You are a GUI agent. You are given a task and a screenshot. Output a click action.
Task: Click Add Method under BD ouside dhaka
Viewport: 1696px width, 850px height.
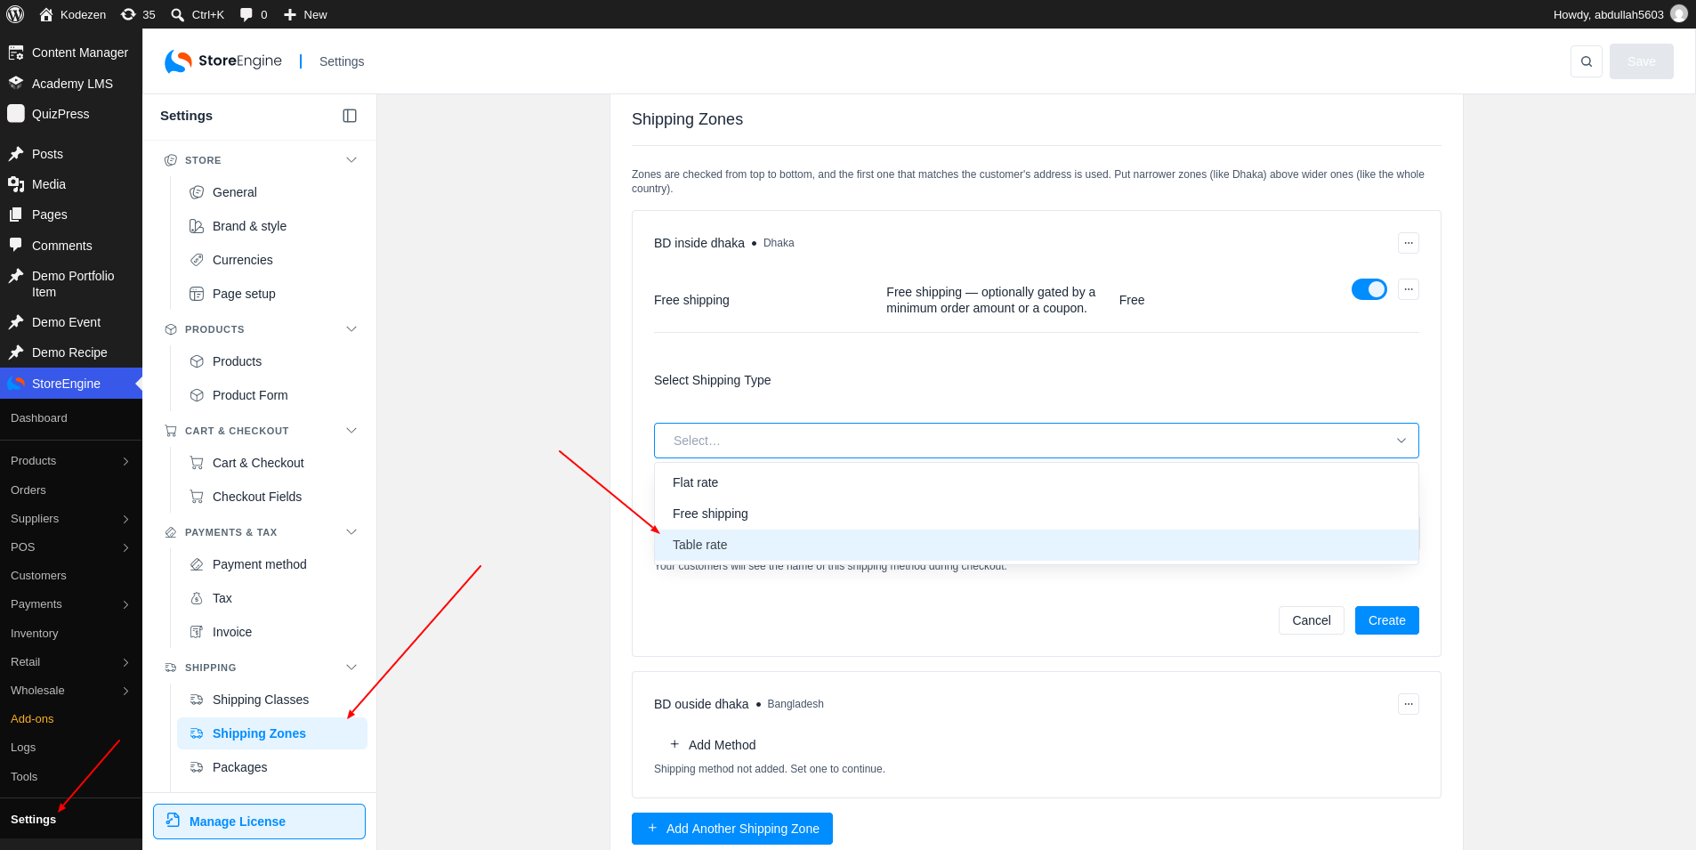713,745
